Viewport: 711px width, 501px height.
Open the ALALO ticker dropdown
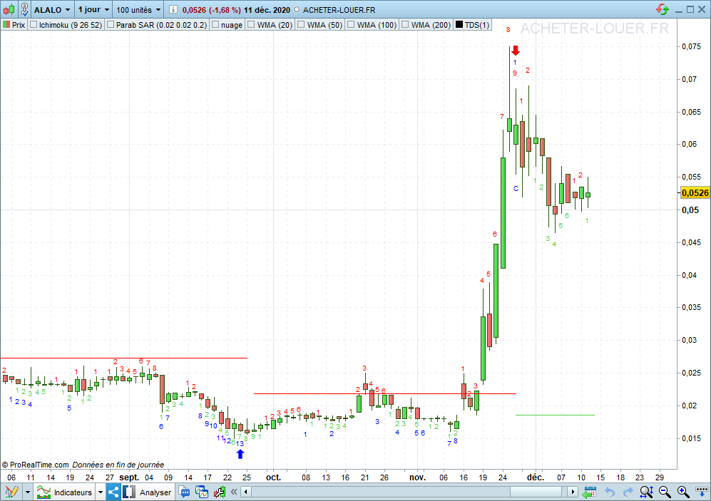[x=52, y=9]
